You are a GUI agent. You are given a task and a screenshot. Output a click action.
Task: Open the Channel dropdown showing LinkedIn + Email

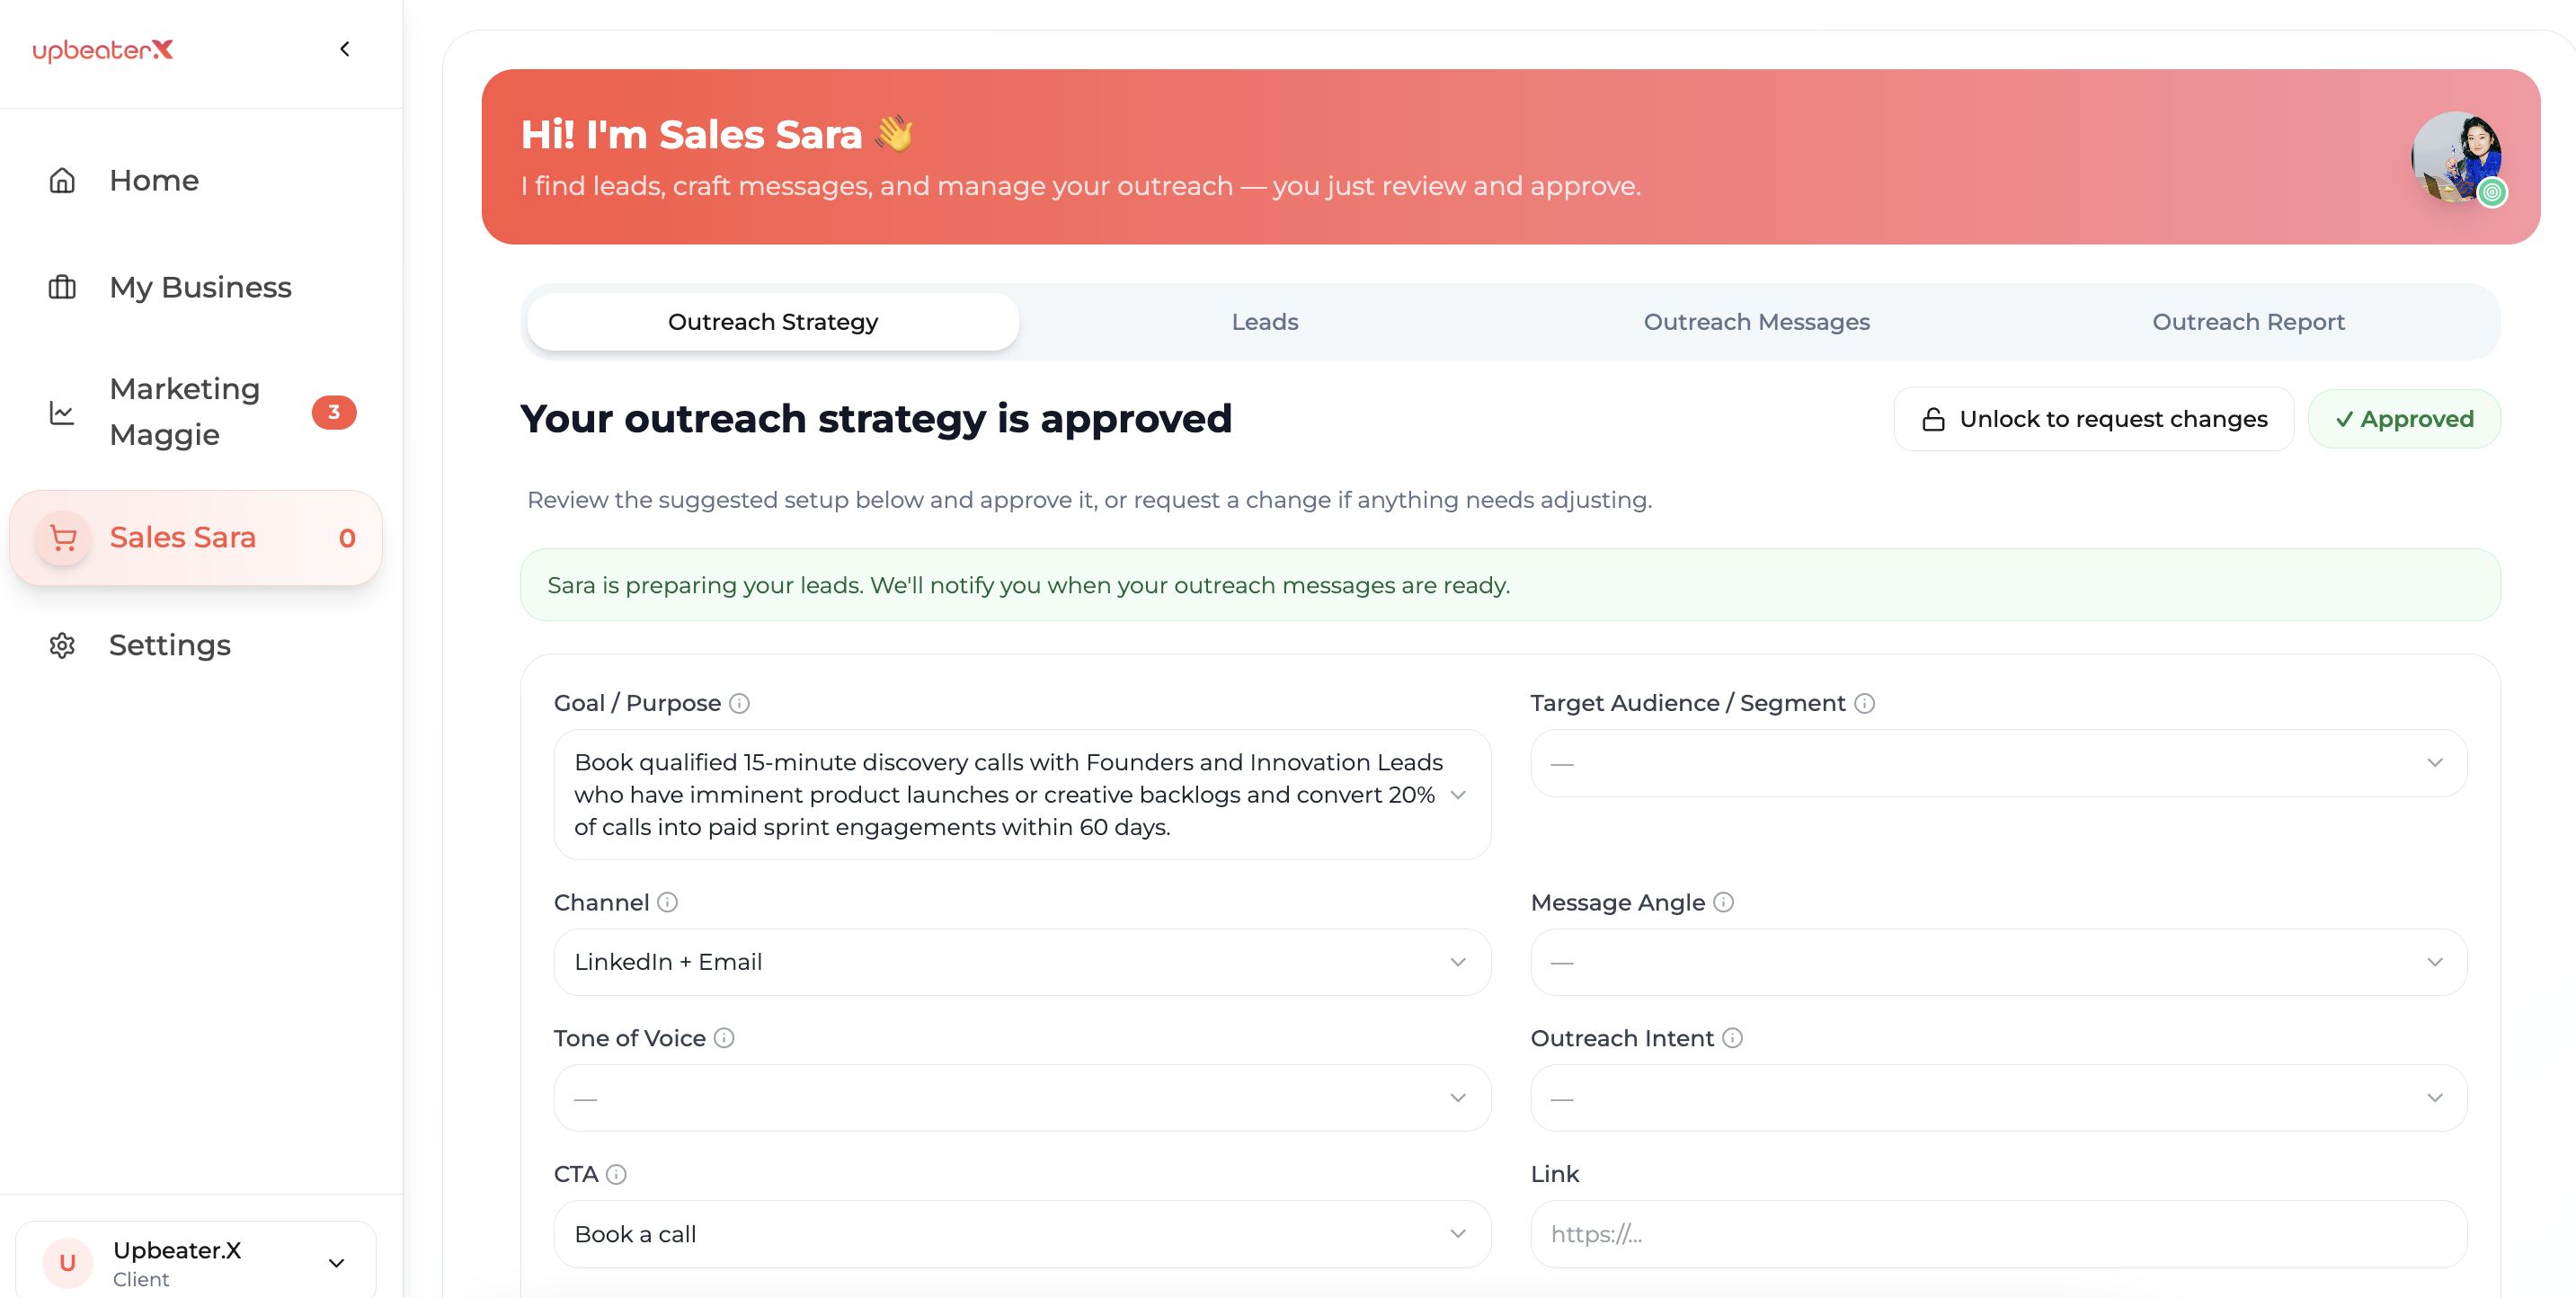click(x=1022, y=962)
